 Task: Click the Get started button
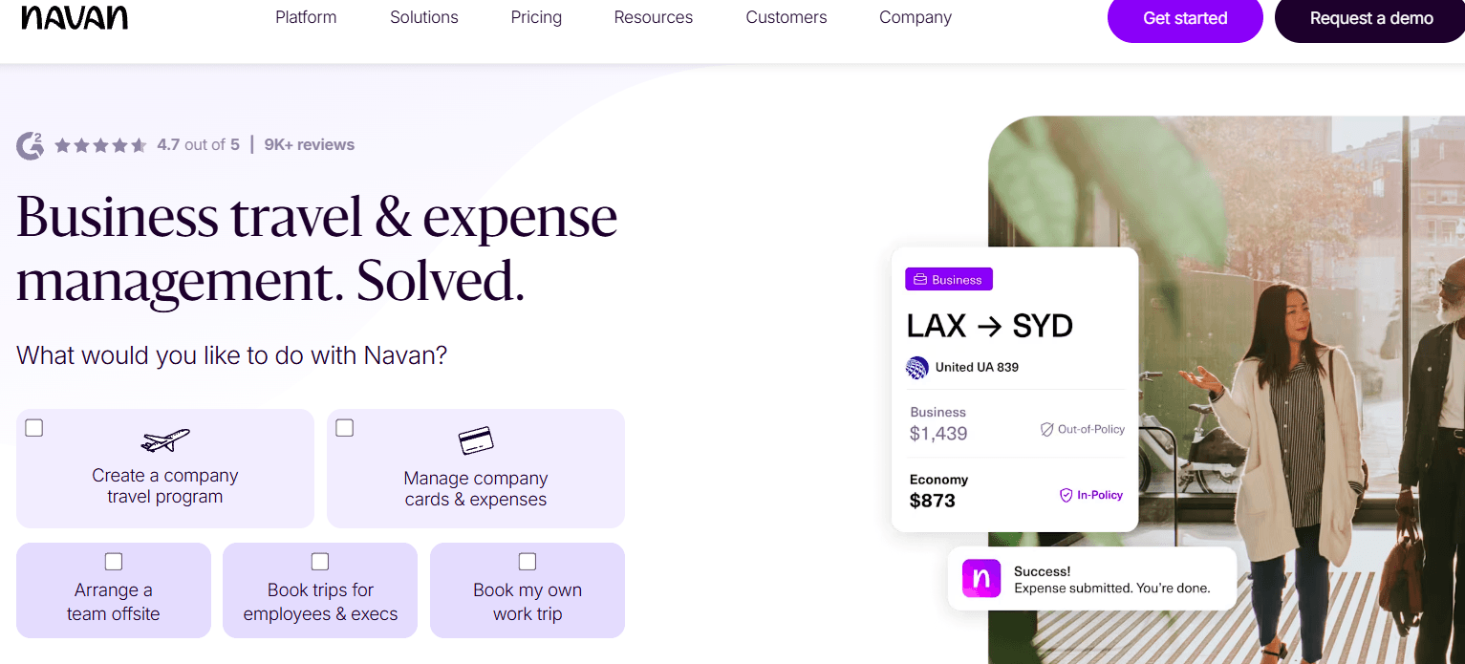pyautogui.click(x=1185, y=18)
